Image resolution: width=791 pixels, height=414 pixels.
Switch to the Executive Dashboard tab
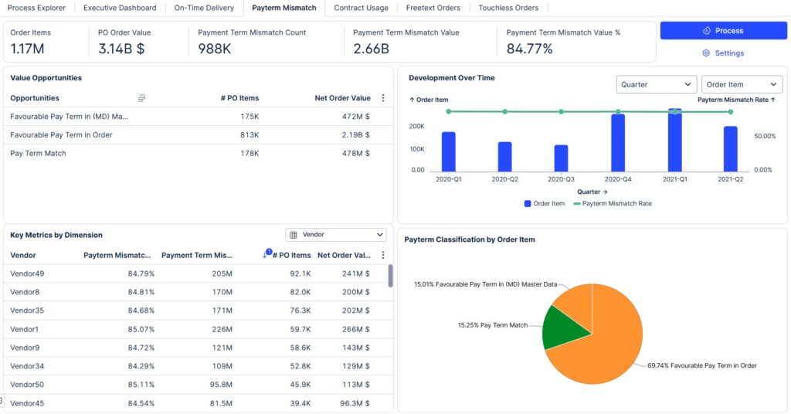pos(120,8)
